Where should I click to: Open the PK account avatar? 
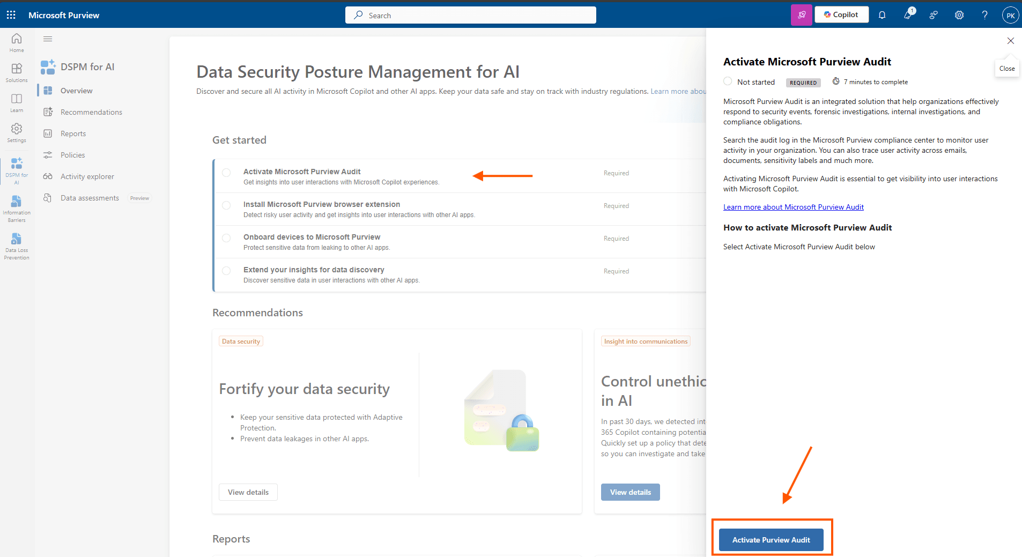pos(1010,15)
